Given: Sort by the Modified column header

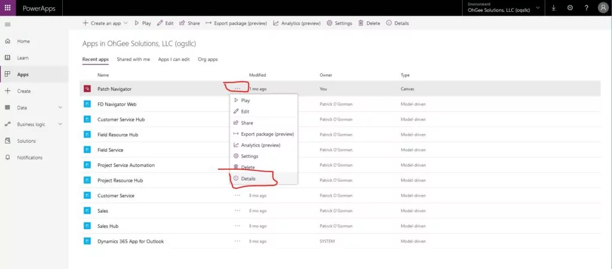Looking at the screenshot, I should 257,75.
